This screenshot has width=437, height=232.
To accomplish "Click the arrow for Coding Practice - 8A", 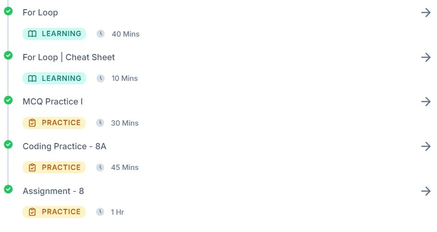I will 426,146.
